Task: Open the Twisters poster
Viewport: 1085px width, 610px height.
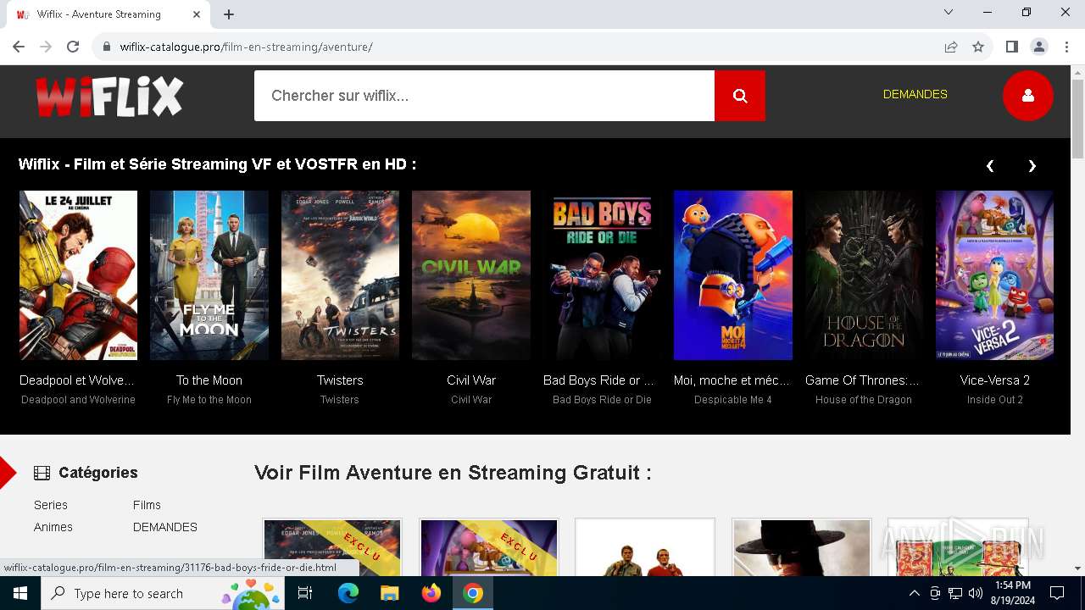Action: point(340,275)
